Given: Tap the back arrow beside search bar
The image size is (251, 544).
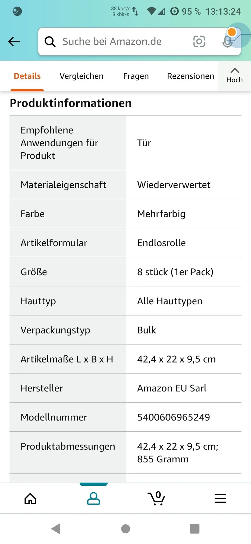Looking at the screenshot, I should coord(14,42).
